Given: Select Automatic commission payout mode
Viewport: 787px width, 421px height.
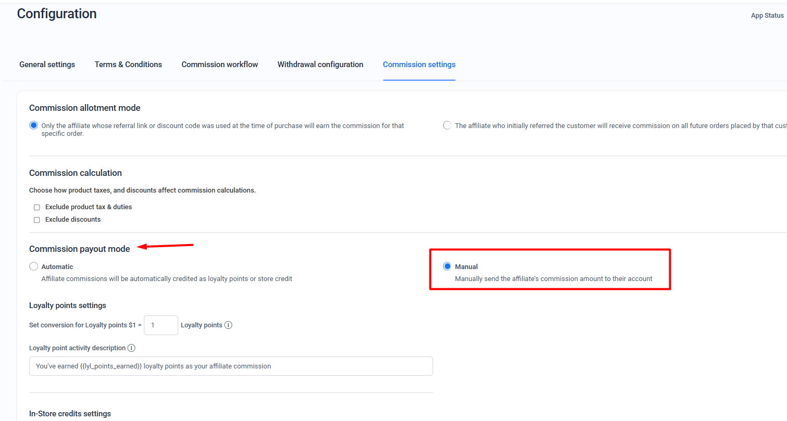Looking at the screenshot, I should [34, 266].
